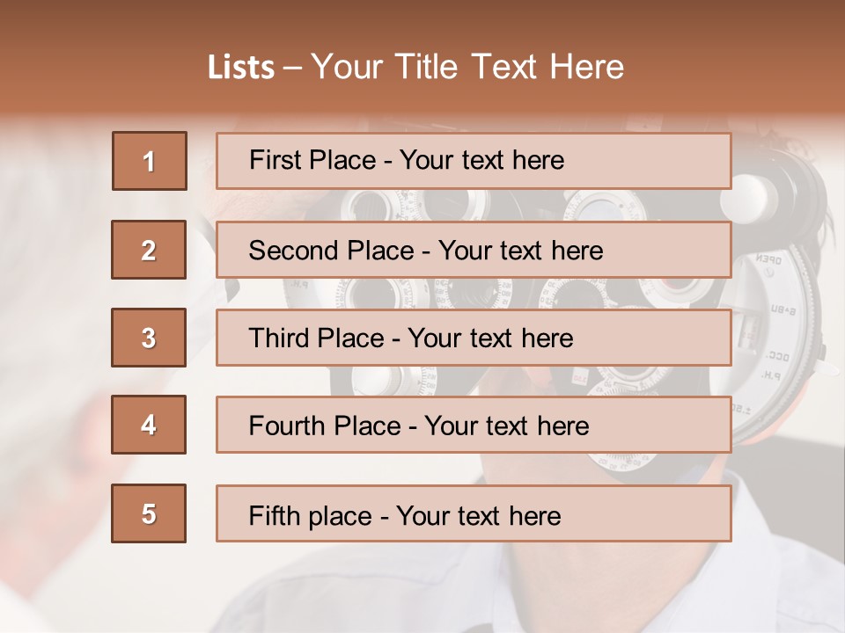The image size is (845, 633).
Task: Select the Third Place text bar
Action: [x=474, y=338]
